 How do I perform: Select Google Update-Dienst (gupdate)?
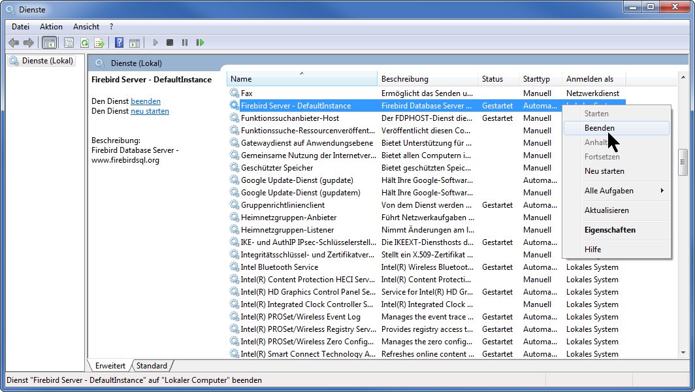click(x=395, y=180)
